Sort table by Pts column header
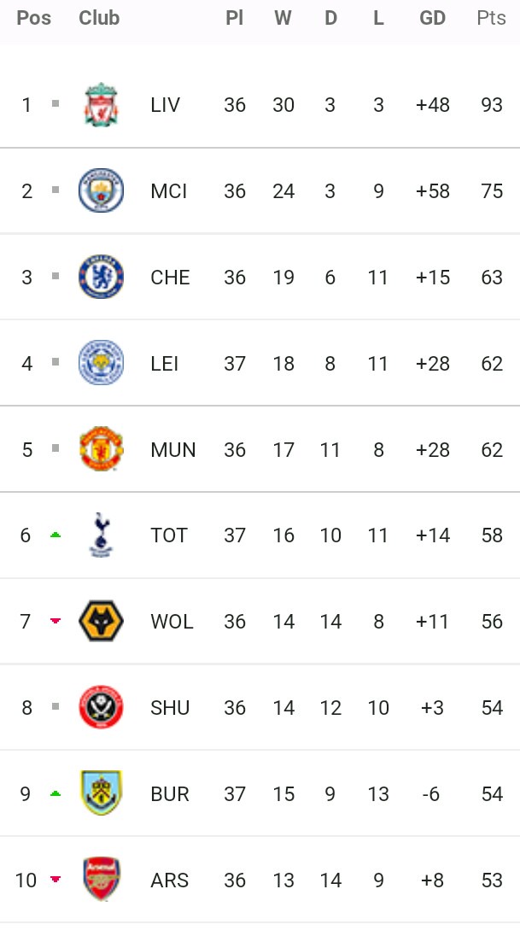This screenshot has height=936, width=520. (x=491, y=18)
